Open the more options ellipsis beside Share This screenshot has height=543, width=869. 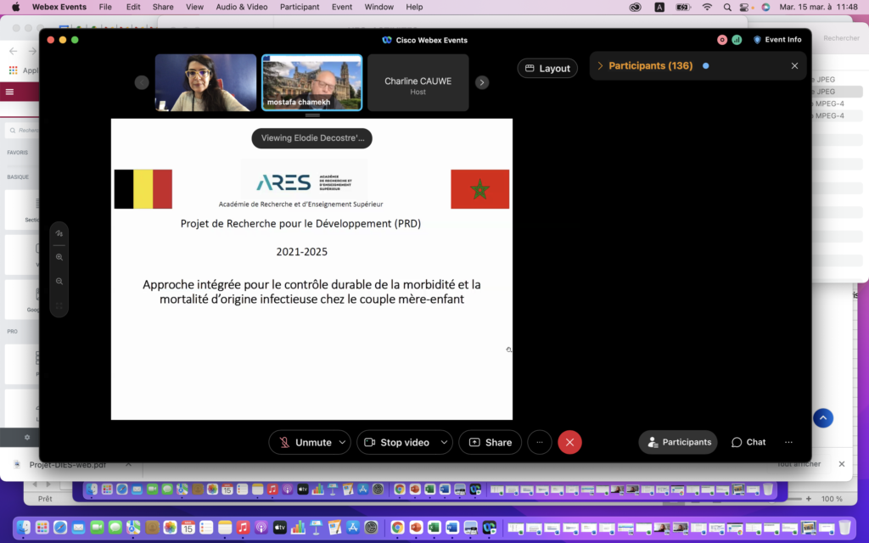pyautogui.click(x=539, y=442)
